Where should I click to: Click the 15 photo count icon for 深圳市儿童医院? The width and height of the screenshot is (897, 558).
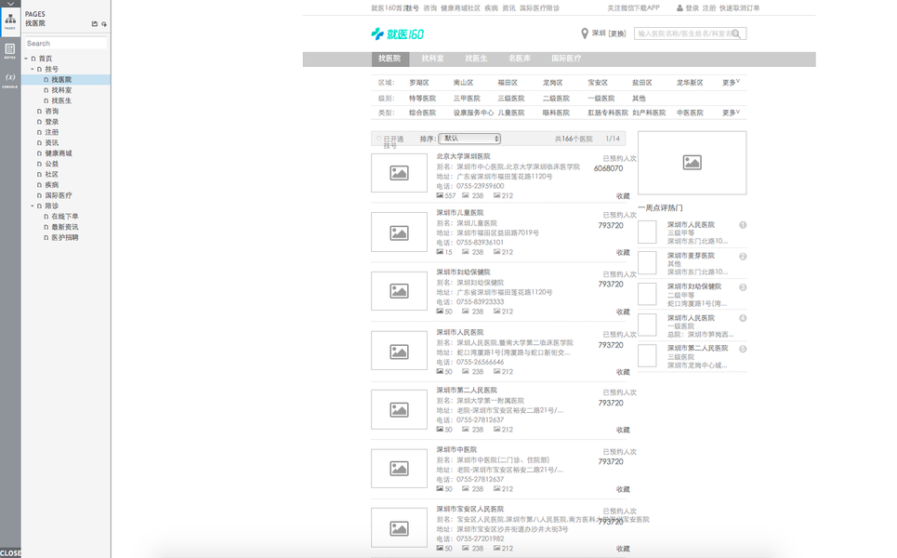click(x=440, y=252)
